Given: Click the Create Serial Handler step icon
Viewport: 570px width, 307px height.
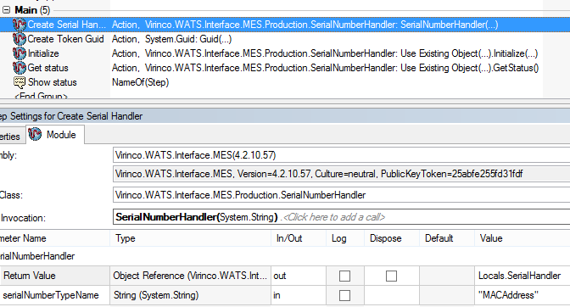Looking at the screenshot, I should [x=20, y=25].
